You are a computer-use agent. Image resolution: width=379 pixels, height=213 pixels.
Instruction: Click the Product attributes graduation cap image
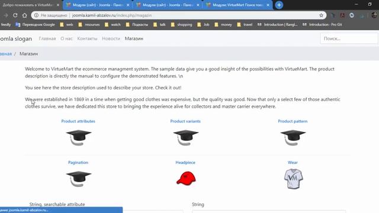pyautogui.click(x=79, y=137)
